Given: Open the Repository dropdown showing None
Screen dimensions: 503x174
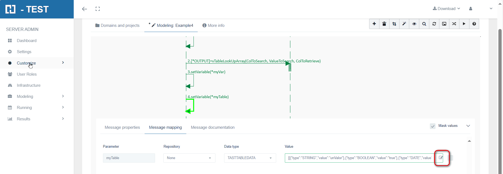Looking at the screenshot, I should [x=189, y=158].
